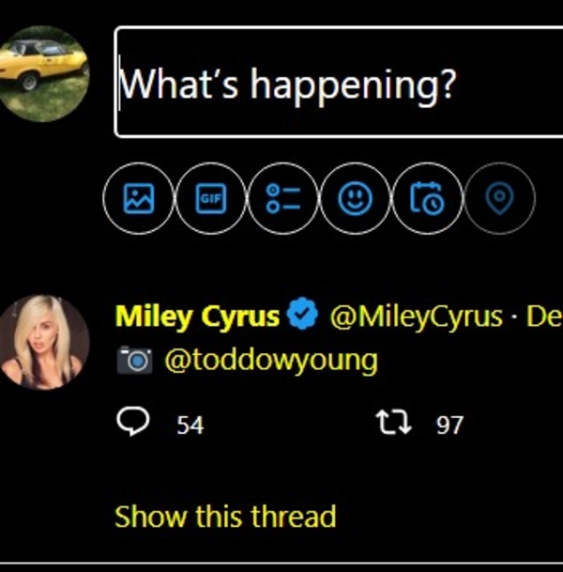Screen dimensions: 563x572
Task: Add a poll to the tweet
Action: (x=283, y=197)
